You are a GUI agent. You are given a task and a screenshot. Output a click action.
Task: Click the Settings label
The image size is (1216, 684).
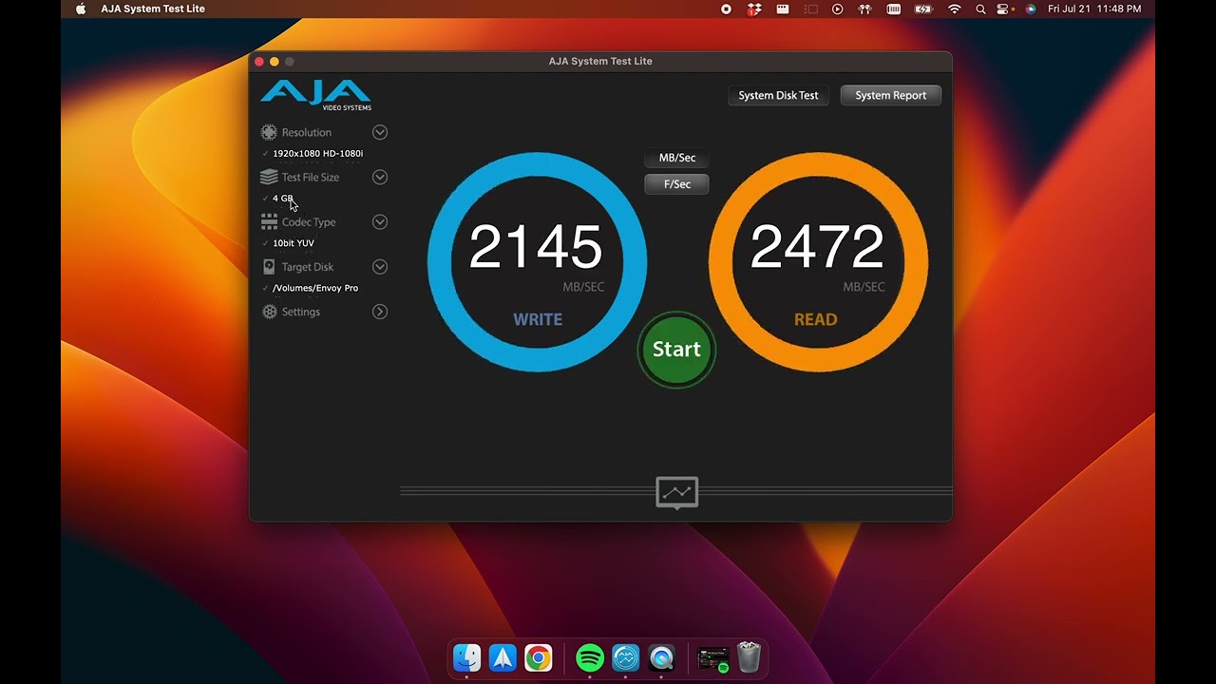coord(301,312)
